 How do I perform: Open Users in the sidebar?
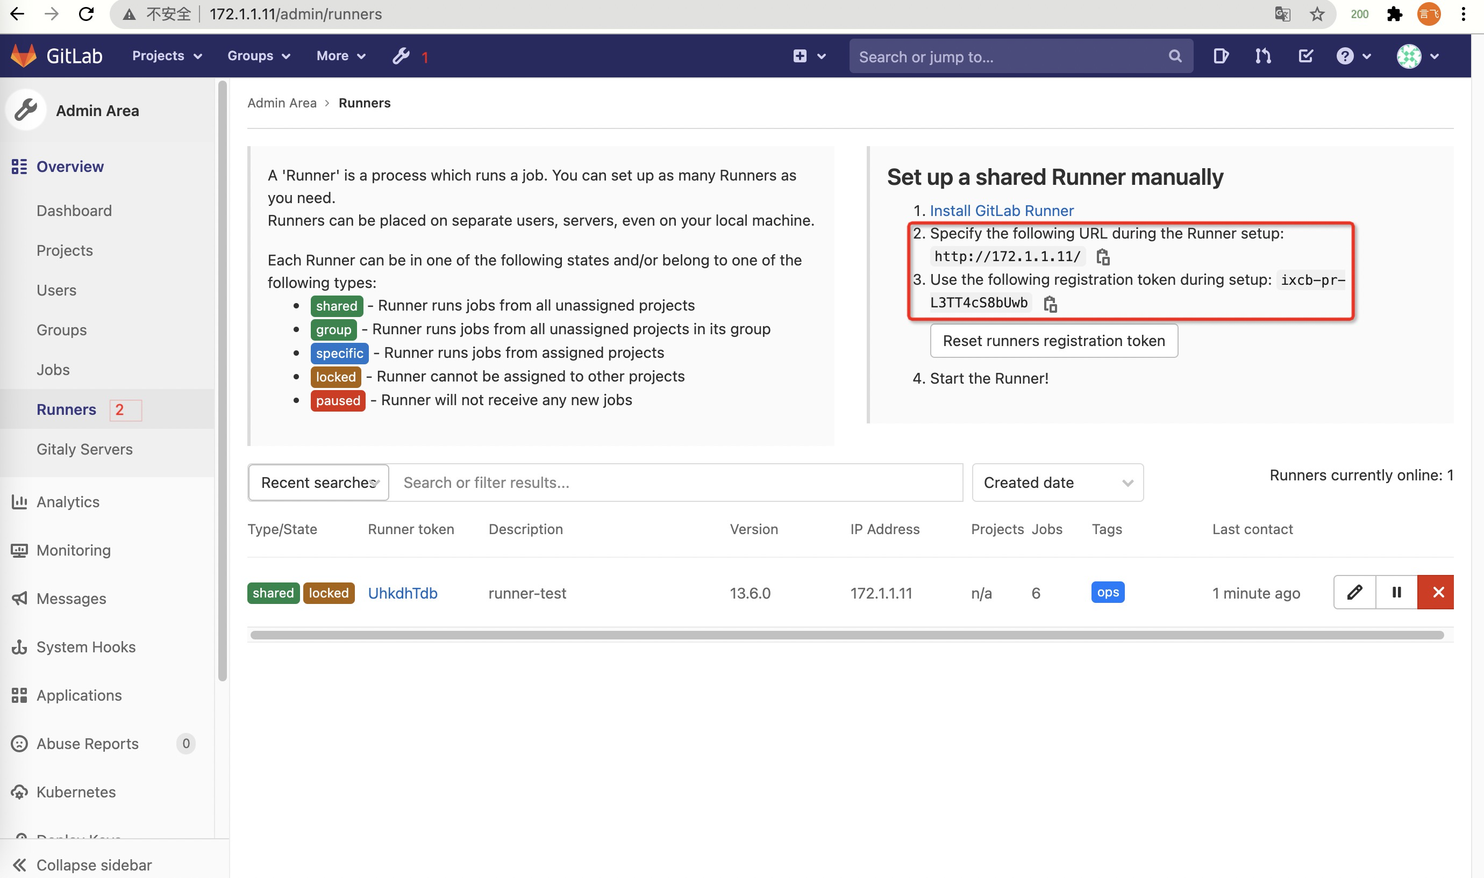[x=56, y=290]
